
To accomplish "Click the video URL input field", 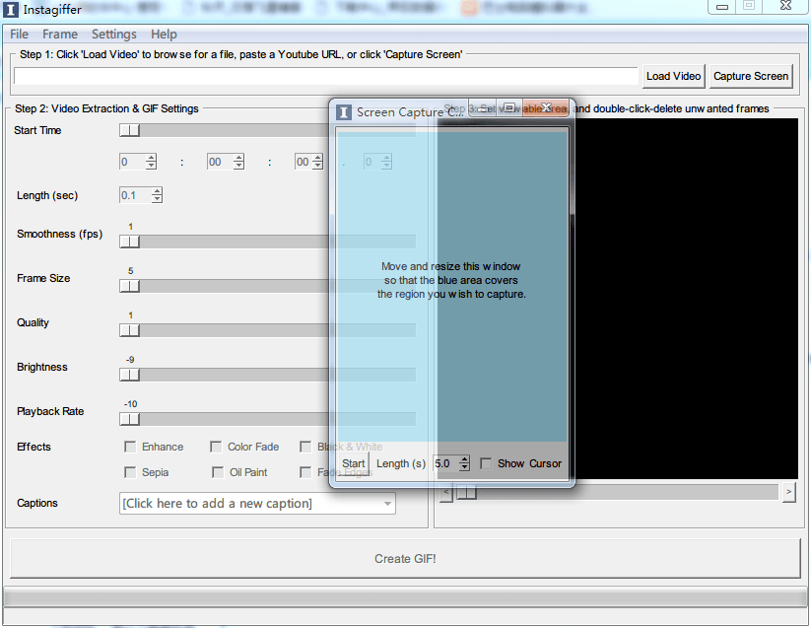I will click(x=325, y=76).
